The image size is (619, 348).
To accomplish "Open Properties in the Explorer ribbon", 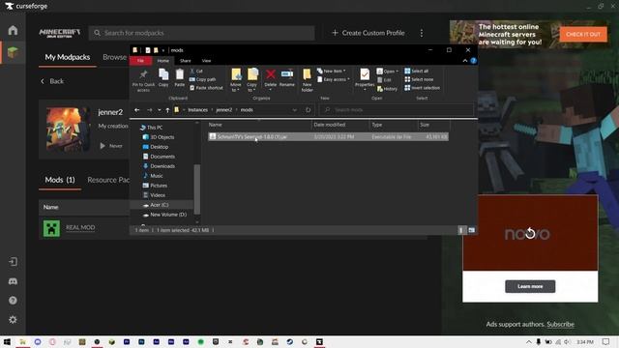I will coord(365,78).
